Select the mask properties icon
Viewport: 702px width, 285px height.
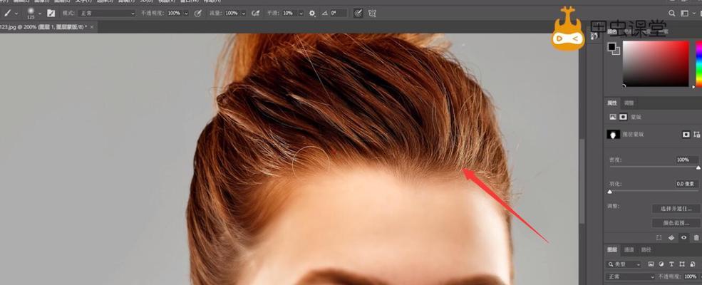pyautogui.click(x=623, y=118)
